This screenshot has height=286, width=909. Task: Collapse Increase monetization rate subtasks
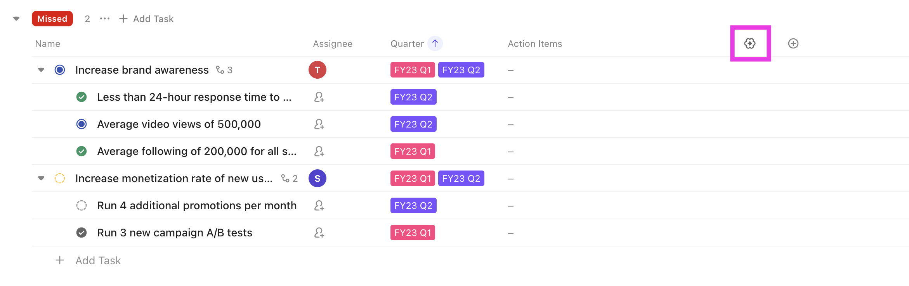click(41, 179)
